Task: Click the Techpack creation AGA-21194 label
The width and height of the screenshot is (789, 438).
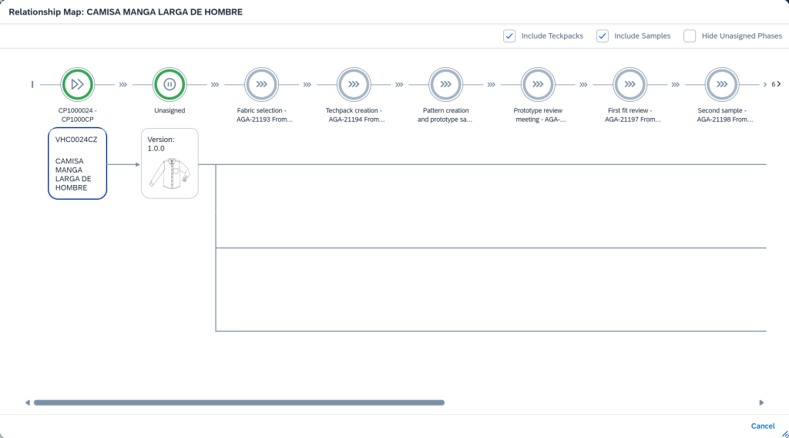Action: 354,115
